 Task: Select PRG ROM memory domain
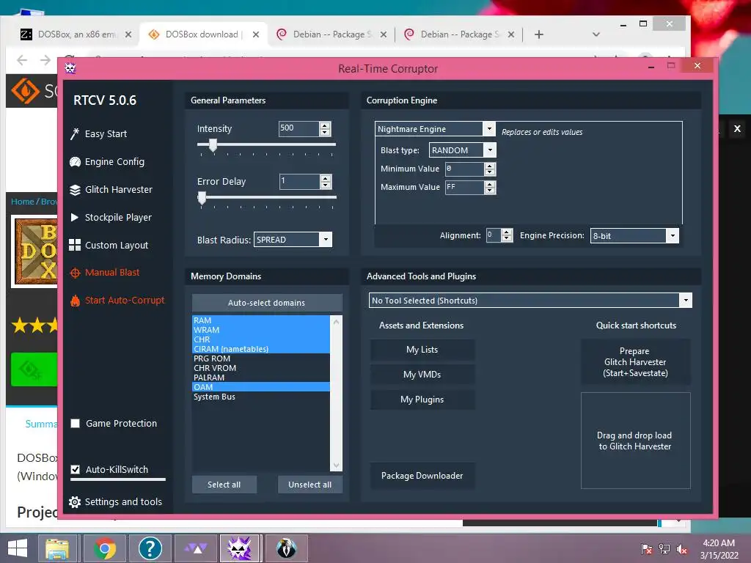click(261, 358)
